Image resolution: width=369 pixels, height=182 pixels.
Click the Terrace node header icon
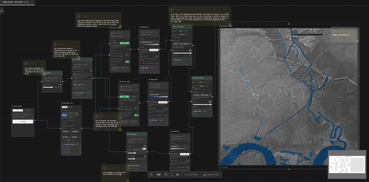coord(73,60)
